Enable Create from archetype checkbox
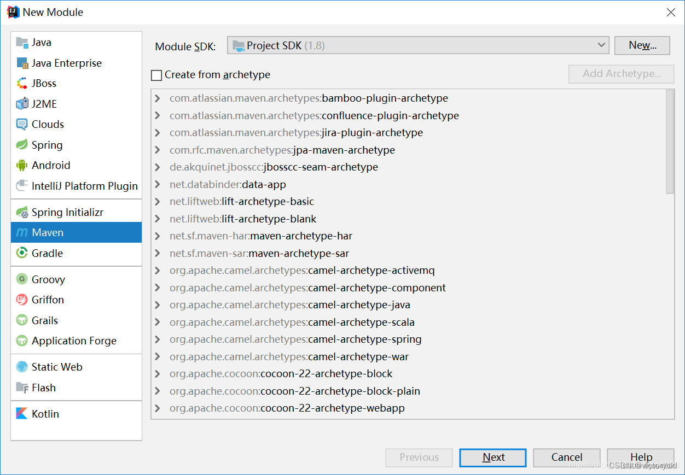The width and height of the screenshot is (685, 475). 156,75
